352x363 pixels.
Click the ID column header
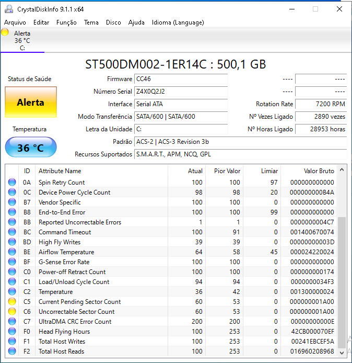coord(27,171)
